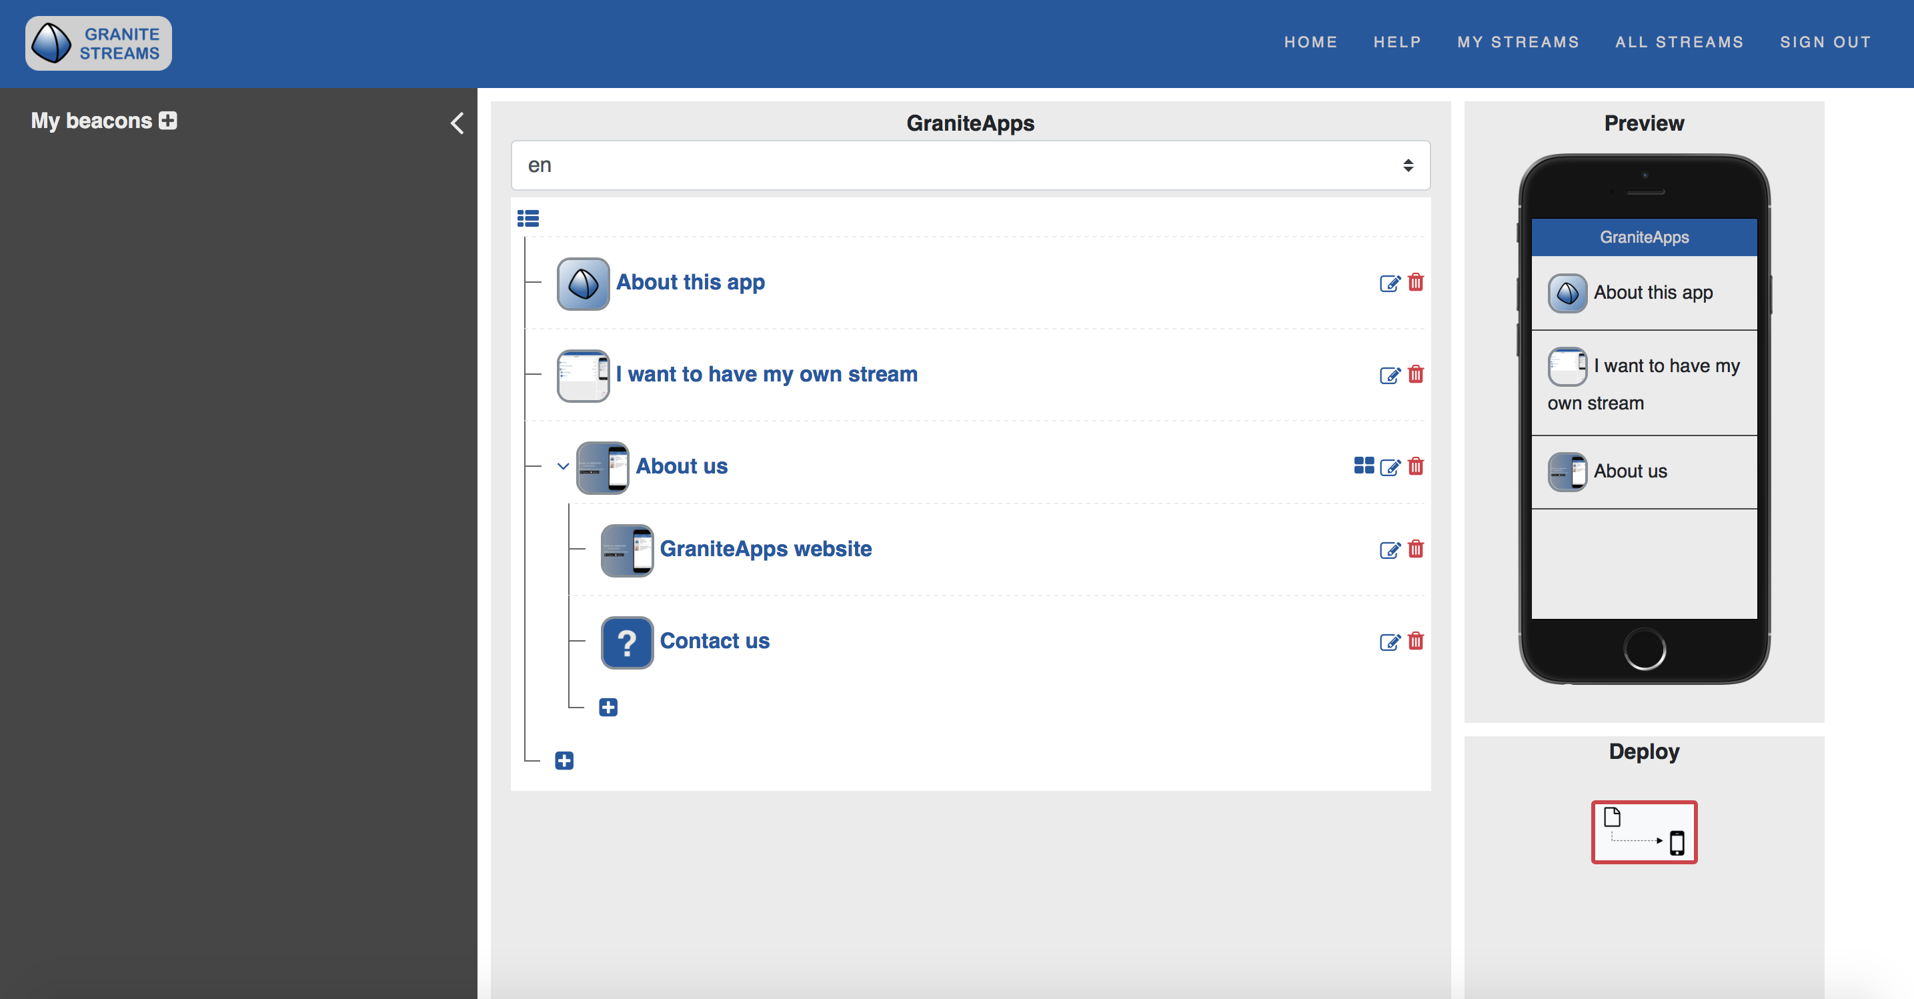
Task: Tap About us in phone preview
Action: pos(1645,471)
